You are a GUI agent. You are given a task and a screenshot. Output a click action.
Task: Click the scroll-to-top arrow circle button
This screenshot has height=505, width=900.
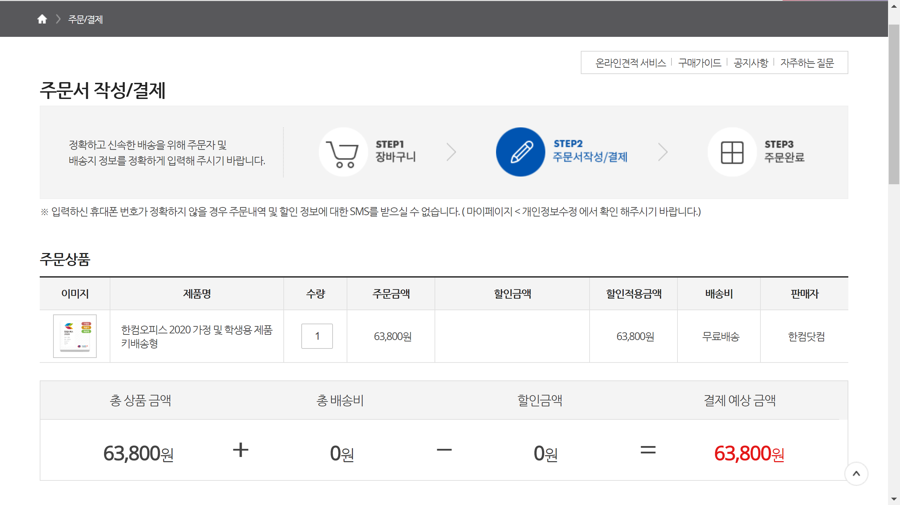pos(856,473)
